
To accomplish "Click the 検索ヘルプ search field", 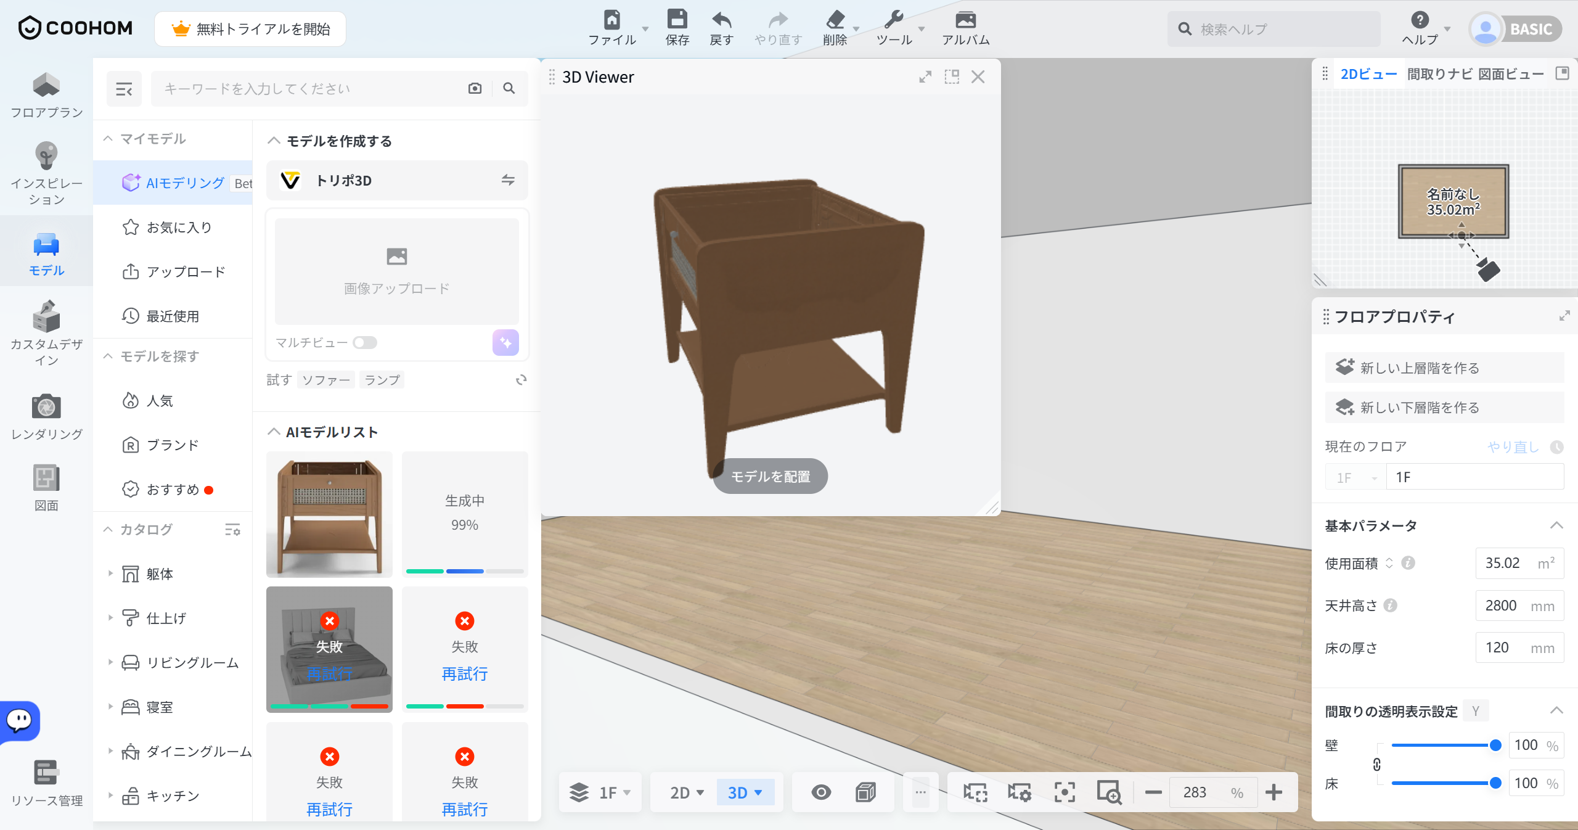I will click(1273, 29).
